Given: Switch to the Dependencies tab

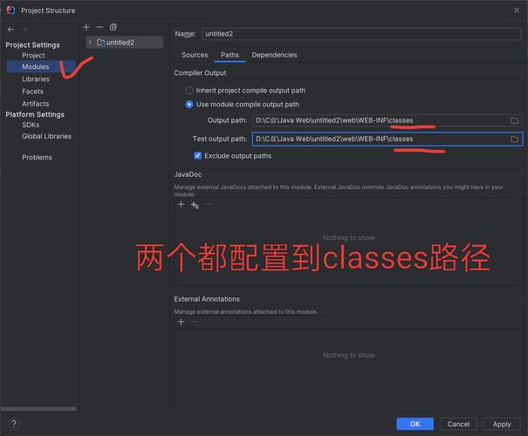Looking at the screenshot, I should click(x=274, y=55).
